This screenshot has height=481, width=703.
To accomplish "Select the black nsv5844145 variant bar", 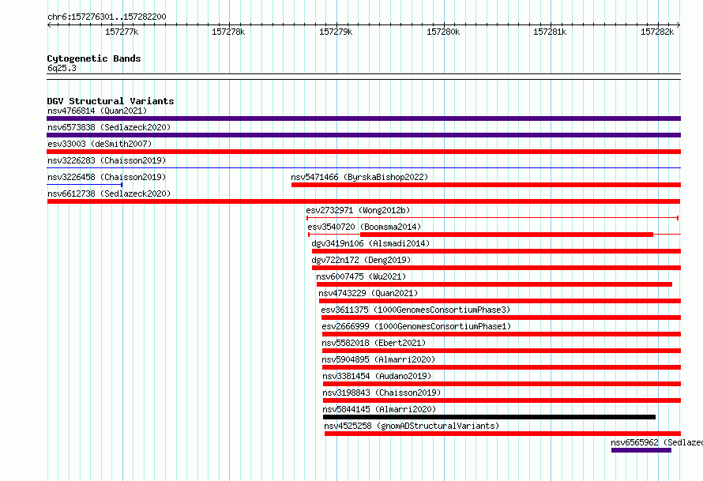I will (x=489, y=417).
